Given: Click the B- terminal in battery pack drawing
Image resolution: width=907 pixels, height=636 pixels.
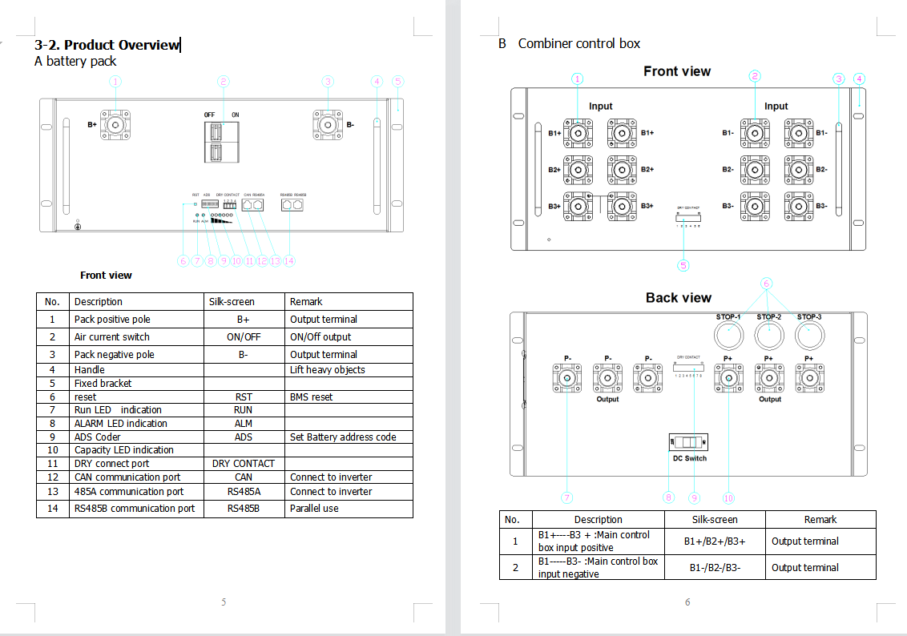Looking at the screenshot, I should pyautogui.click(x=328, y=125).
